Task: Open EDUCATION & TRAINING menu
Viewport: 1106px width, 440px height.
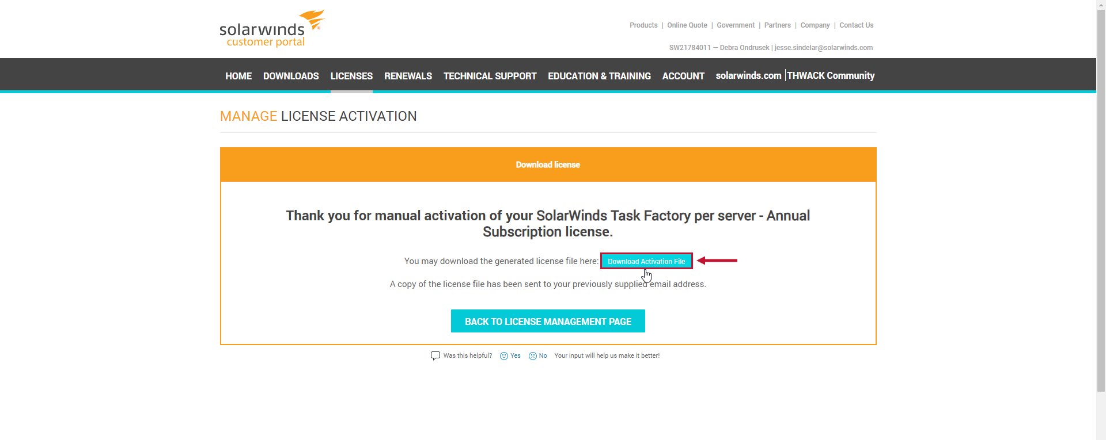Action: point(599,76)
